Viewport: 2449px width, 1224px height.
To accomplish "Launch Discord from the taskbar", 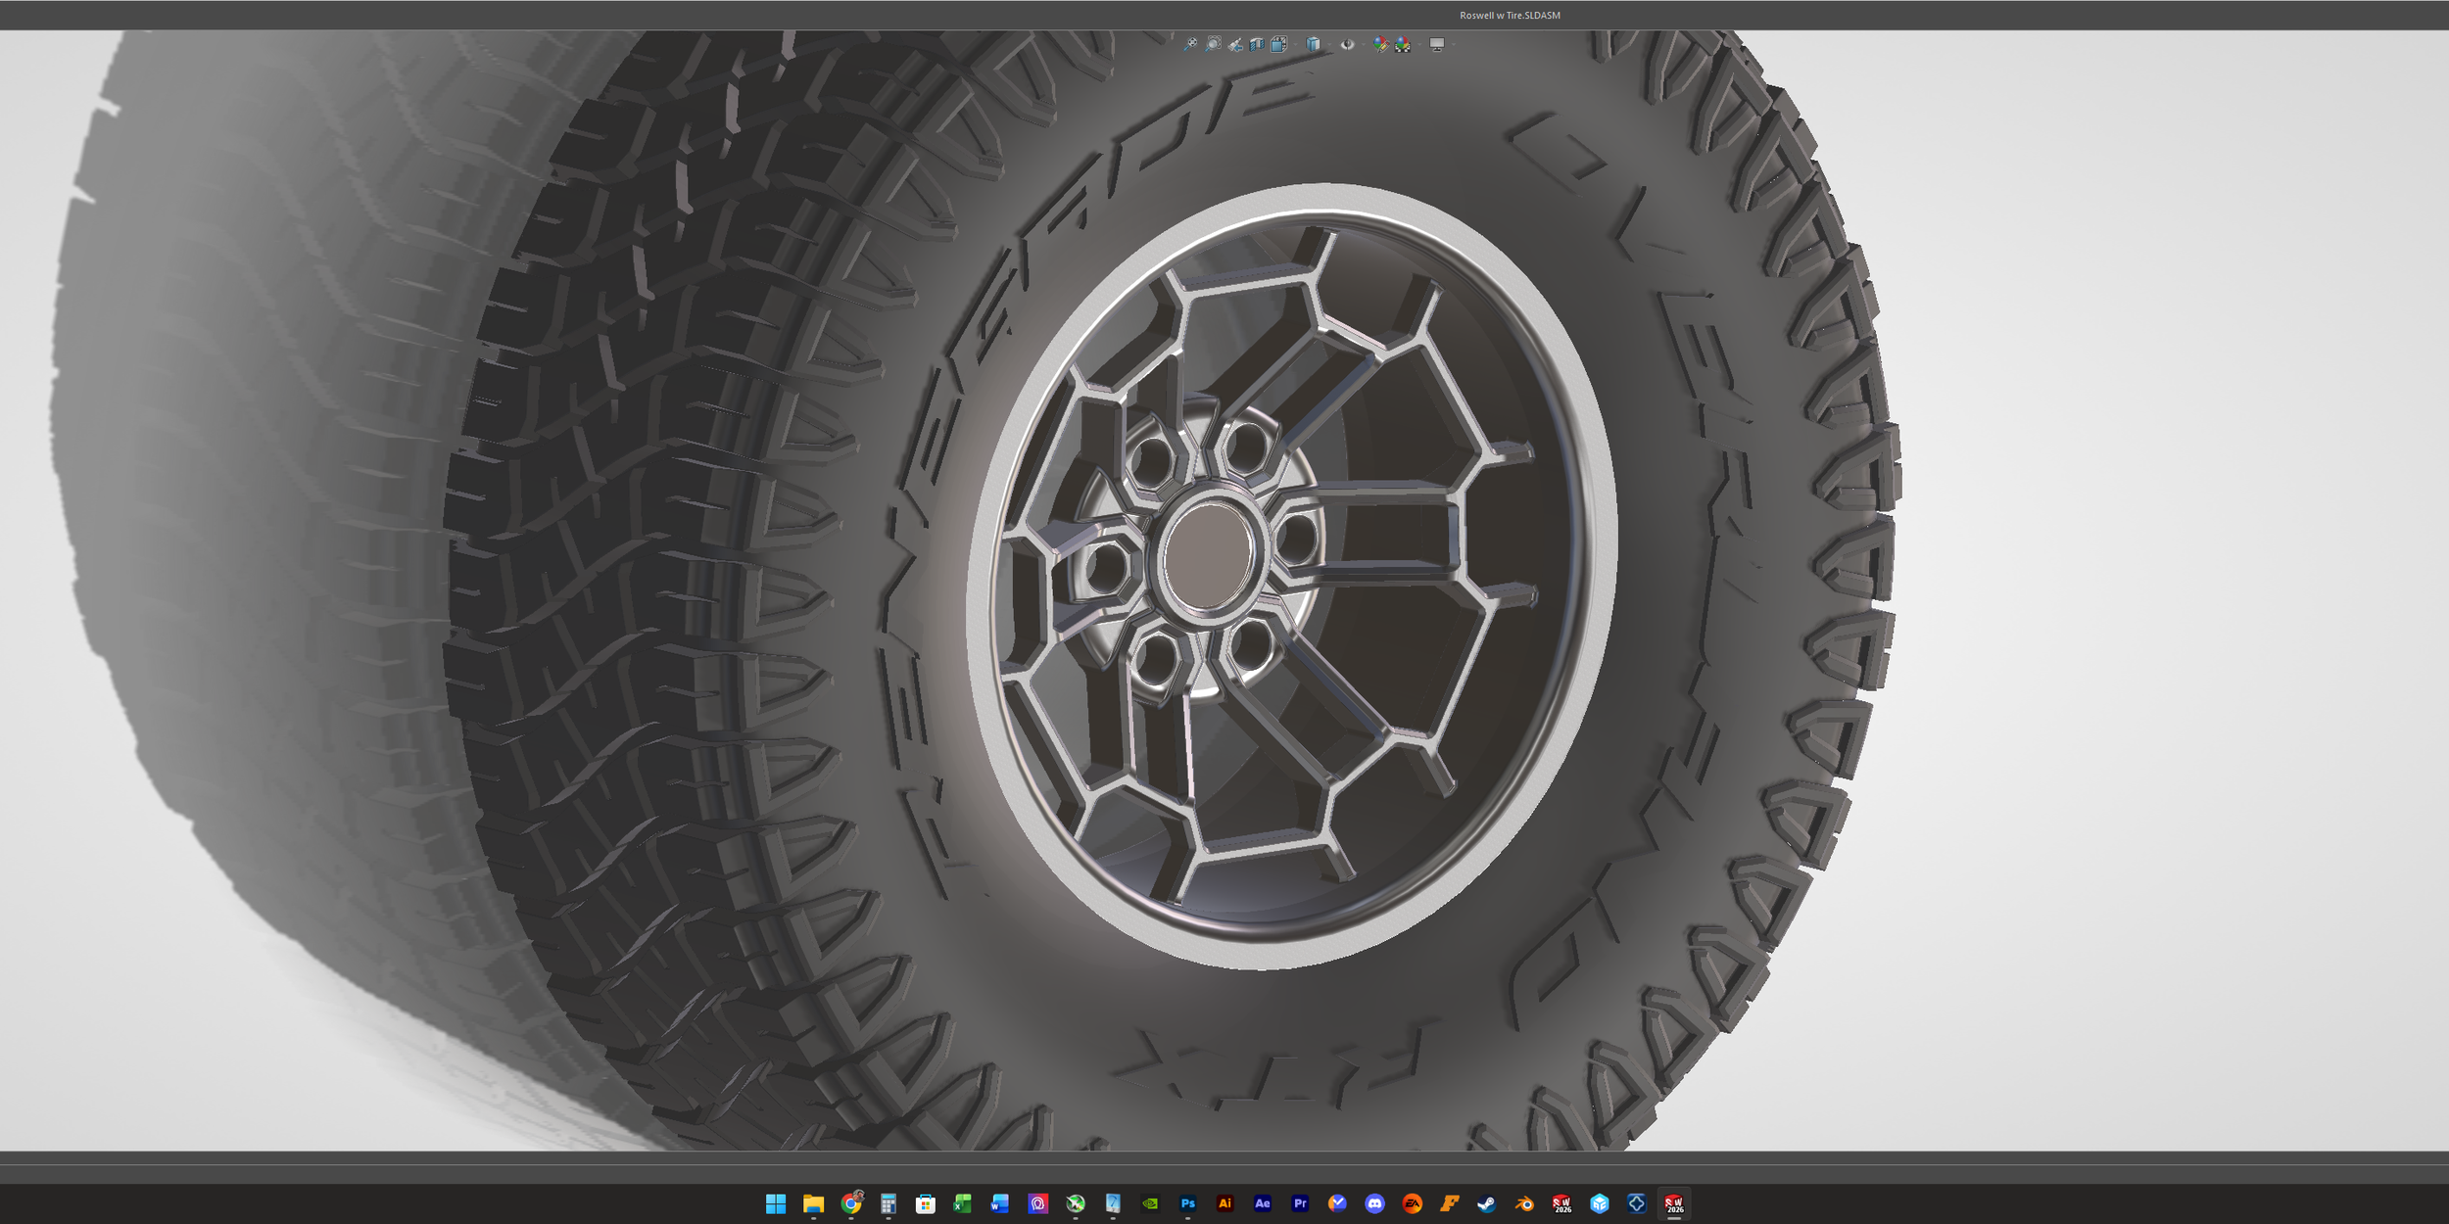I will 1374,1203.
